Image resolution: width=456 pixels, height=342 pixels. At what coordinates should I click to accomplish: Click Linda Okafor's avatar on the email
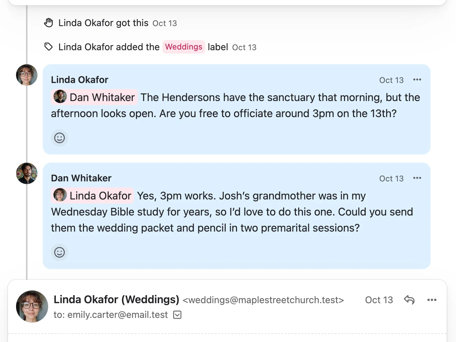pyautogui.click(x=32, y=307)
